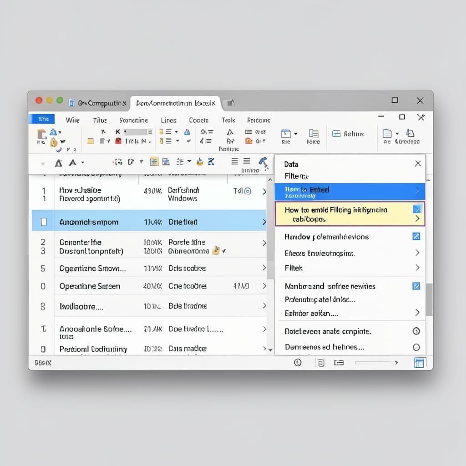
Task: Click the pencil note icon in the "Coronterthe" row
Action: click(216, 251)
